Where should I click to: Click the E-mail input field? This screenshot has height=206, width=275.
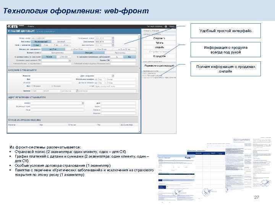click(x=115, y=86)
